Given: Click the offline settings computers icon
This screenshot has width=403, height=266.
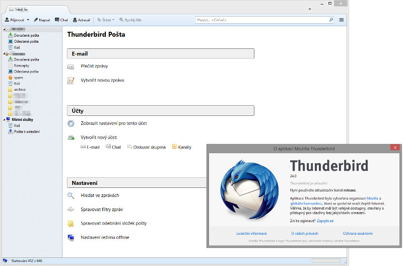Looking at the screenshot, I should coord(71,238).
